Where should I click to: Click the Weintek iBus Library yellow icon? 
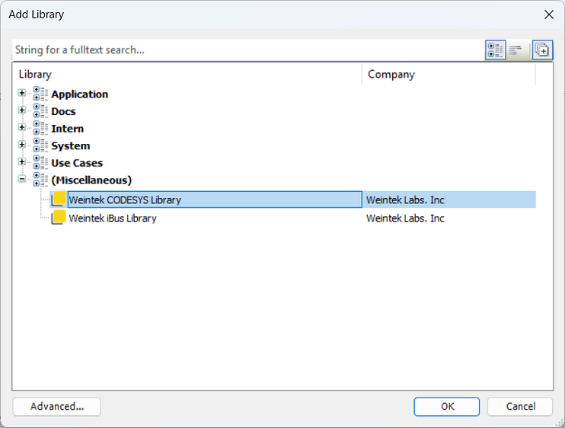(x=59, y=218)
